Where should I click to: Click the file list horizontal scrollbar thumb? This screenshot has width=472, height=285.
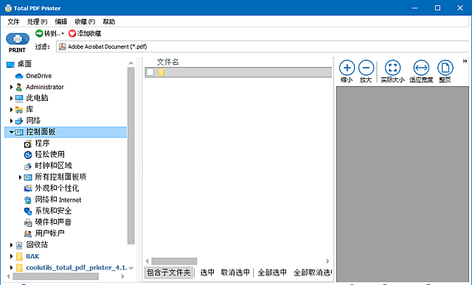[174, 261]
